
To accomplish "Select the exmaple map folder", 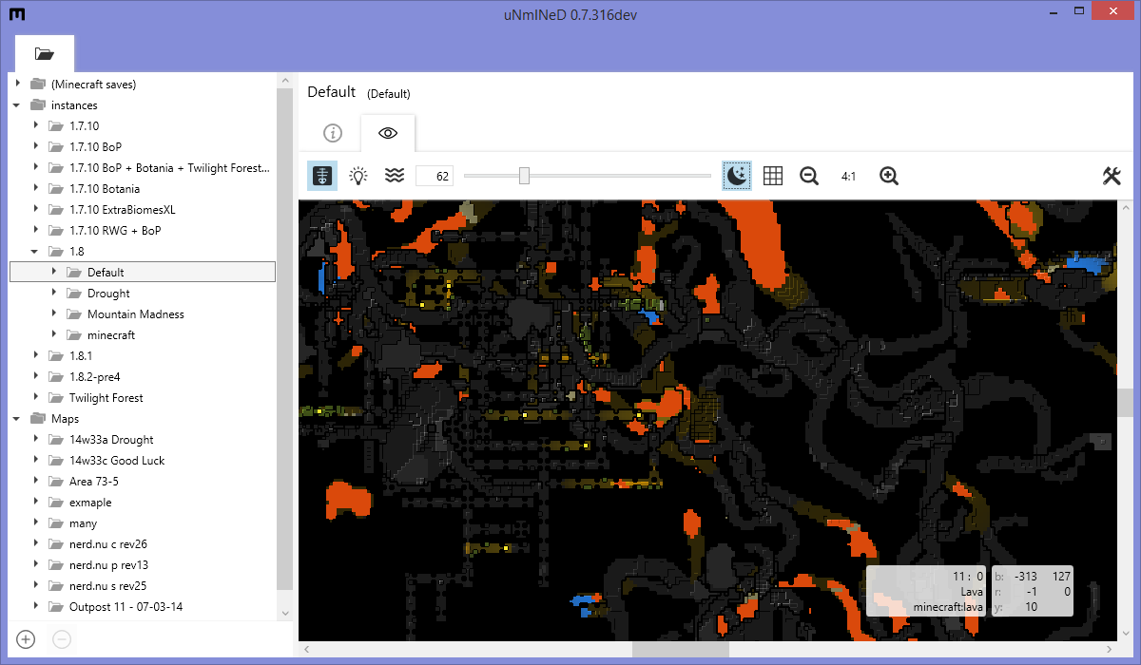I will 90,502.
